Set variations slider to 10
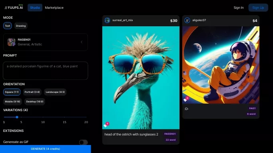The width and height of the screenshot is (273, 153). pos(43,117)
